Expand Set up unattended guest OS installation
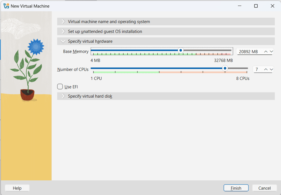281x195 pixels. pos(105,31)
